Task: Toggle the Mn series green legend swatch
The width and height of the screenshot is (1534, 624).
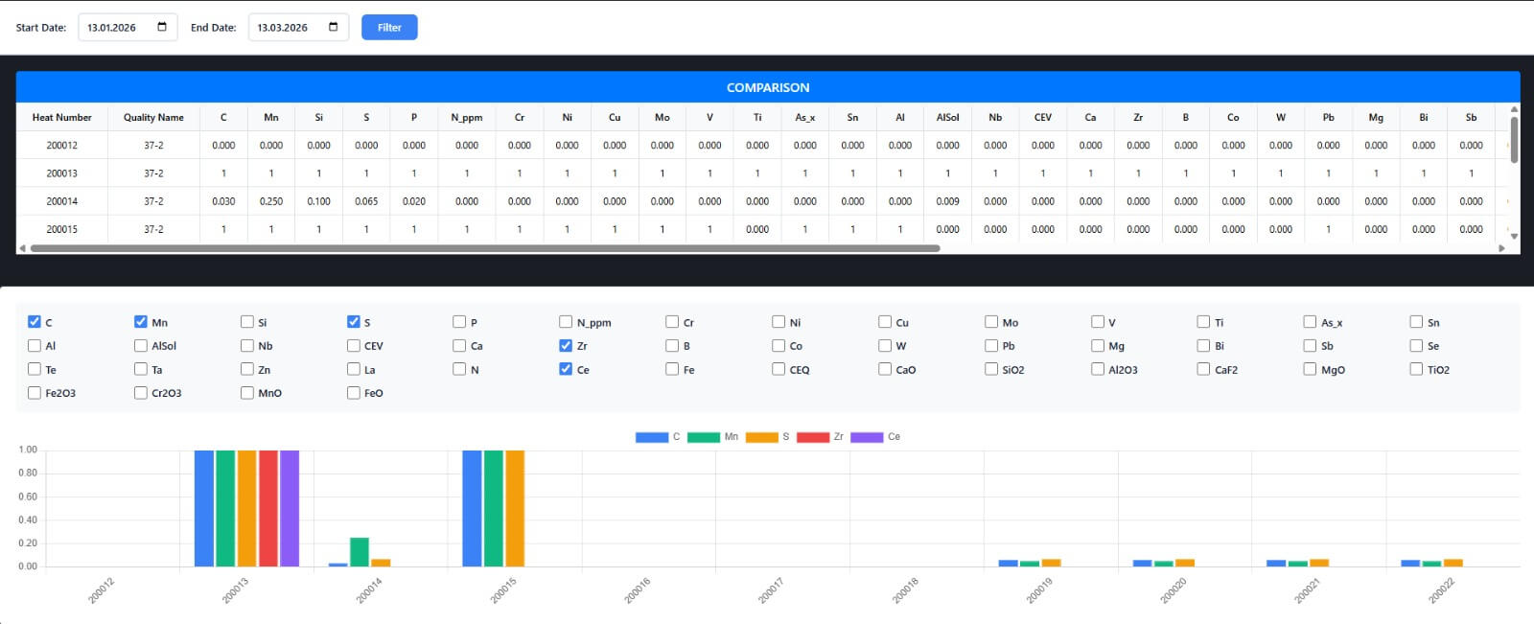Action: (703, 437)
